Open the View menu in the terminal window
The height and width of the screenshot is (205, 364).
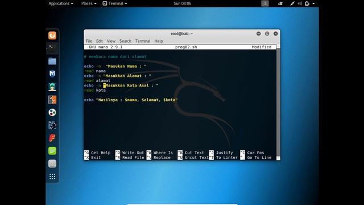(111, 41)
